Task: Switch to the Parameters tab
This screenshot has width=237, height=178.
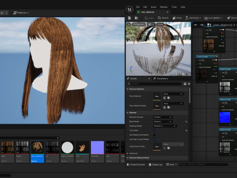Action: click(160, 79)
